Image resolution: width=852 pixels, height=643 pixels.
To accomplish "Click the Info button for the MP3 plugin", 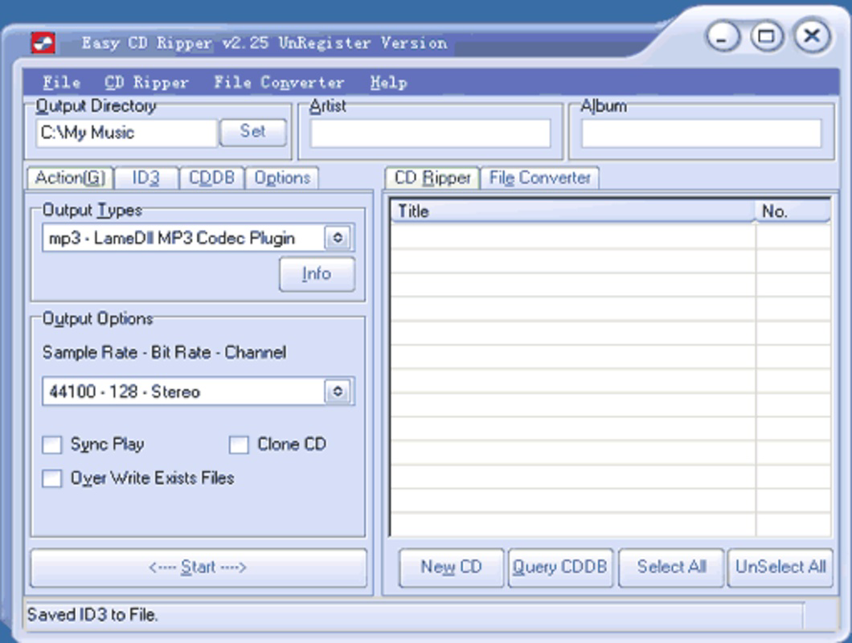I will pos(317,273).
